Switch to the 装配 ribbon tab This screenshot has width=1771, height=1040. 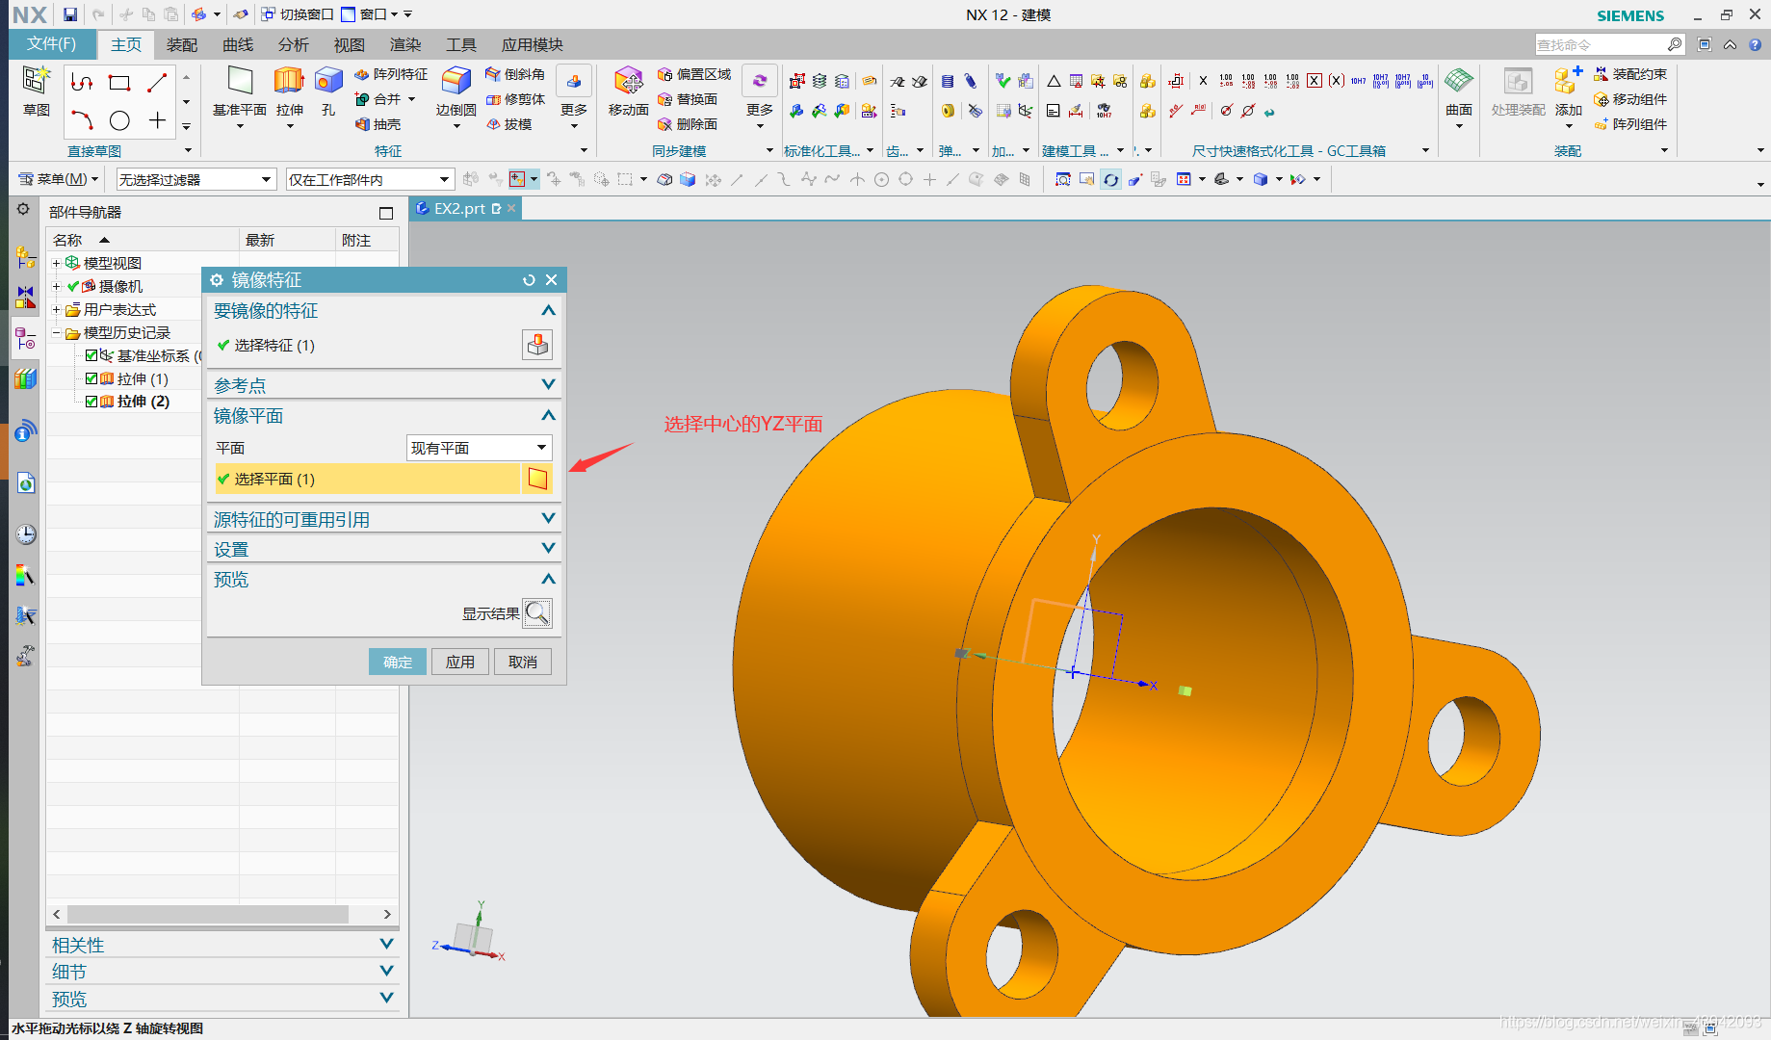182,44
